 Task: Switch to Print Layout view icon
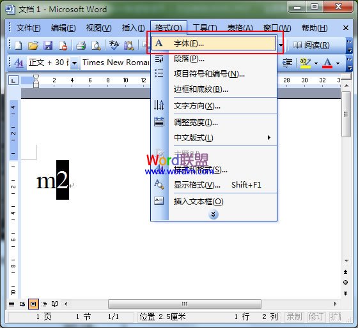(33, 304)
